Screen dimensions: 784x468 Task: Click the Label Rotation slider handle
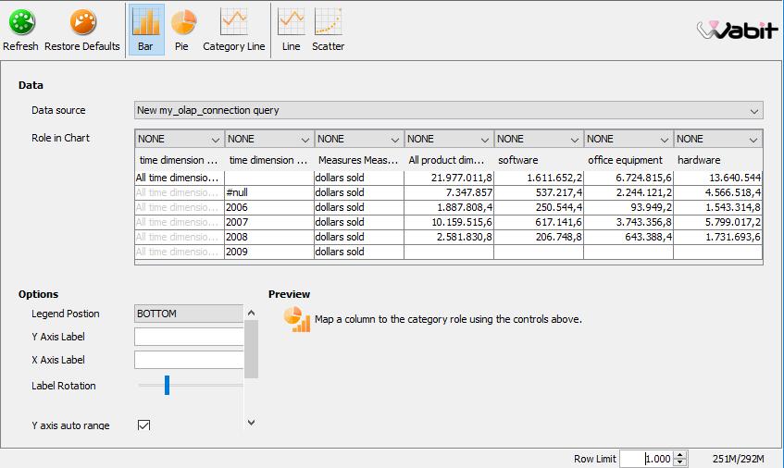tap(167, 385)
